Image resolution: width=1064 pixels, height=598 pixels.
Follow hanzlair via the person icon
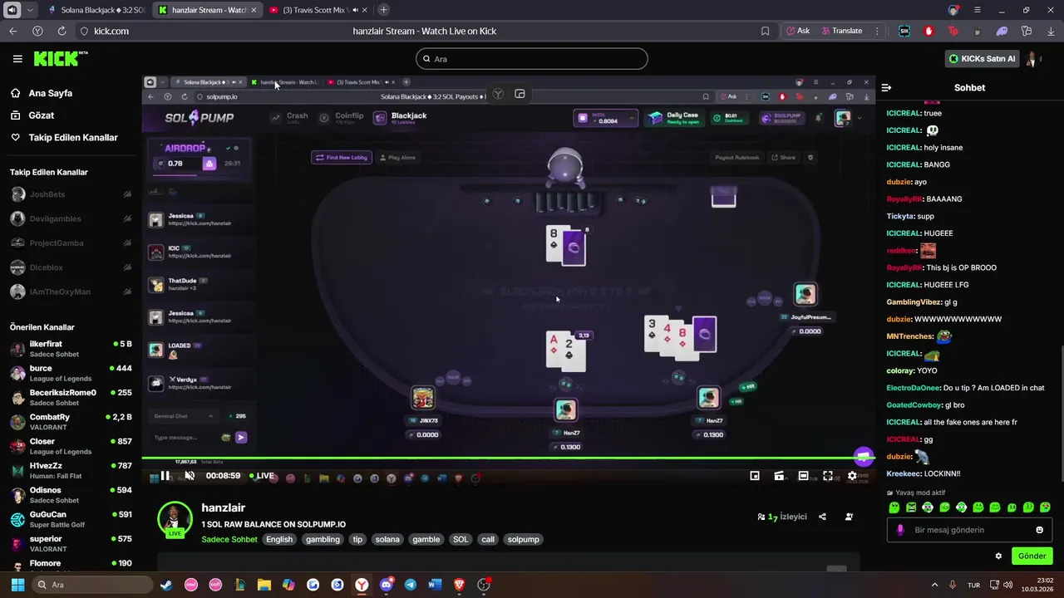point(849,517)
